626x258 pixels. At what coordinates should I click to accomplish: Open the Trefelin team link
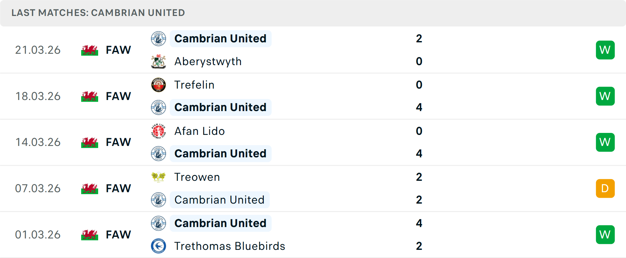point(194,85)
